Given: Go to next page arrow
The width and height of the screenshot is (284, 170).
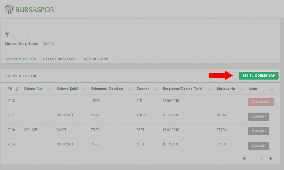Looking at the screenshot, I should click(271, 158).
